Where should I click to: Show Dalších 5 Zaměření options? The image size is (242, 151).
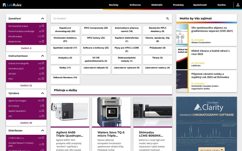26,48
